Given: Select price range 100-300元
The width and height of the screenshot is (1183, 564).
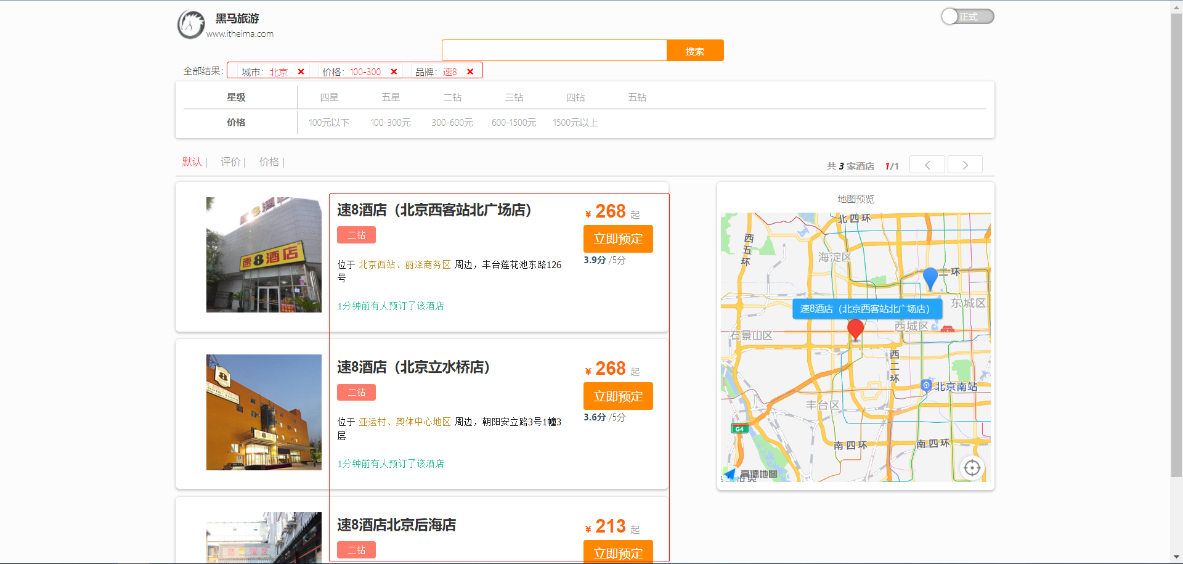Looking at the screenshot, I should pos(391,123).
